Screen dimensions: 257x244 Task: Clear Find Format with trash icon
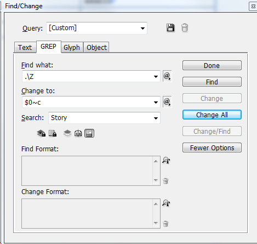coord(165,181)
